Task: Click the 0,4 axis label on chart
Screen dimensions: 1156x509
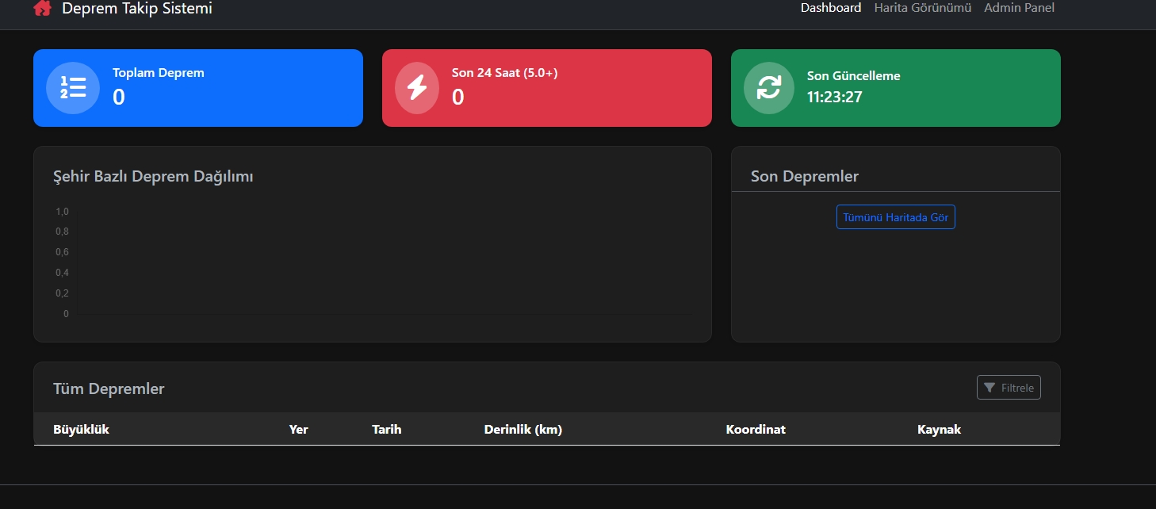Action: click(x=63, y=273)
